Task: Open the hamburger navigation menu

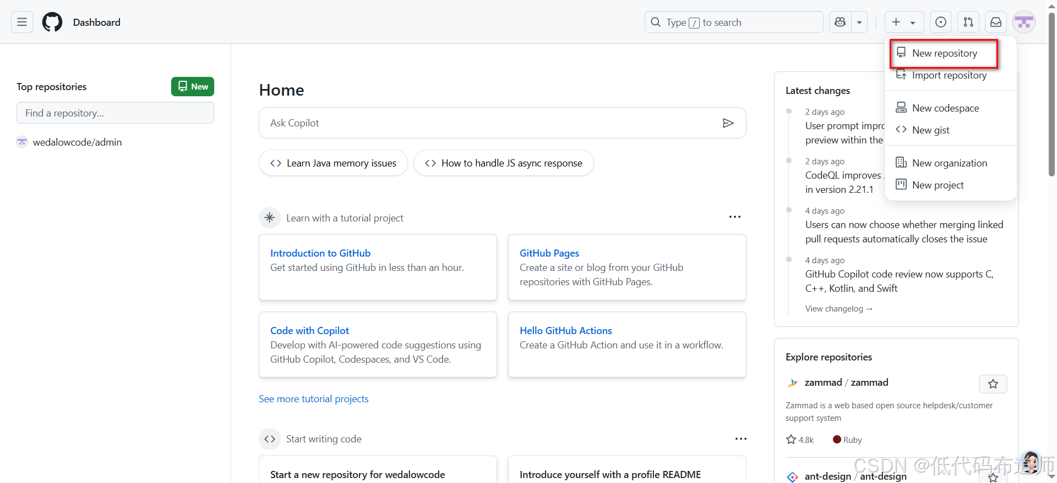Action: [22, 22]
